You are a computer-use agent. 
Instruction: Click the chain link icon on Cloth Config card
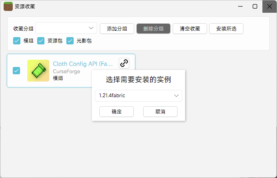(x=124, y=63)
